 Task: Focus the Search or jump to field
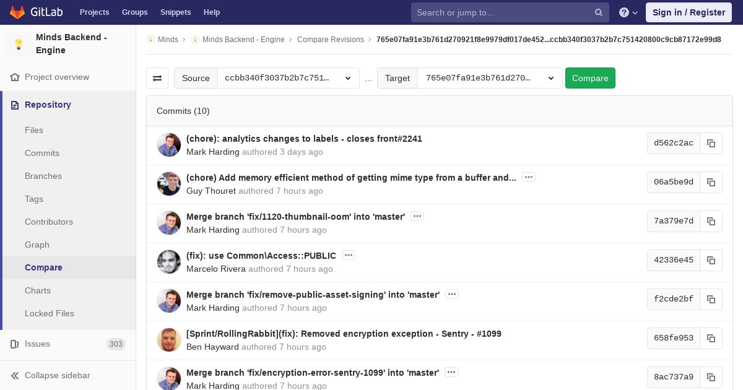coord(510,12)
